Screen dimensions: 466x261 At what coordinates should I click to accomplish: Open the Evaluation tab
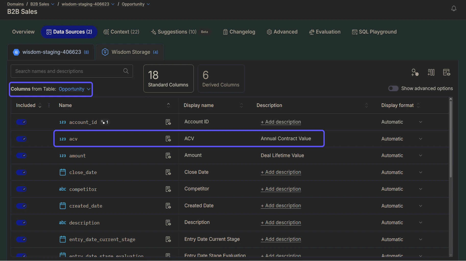(325, 32)
